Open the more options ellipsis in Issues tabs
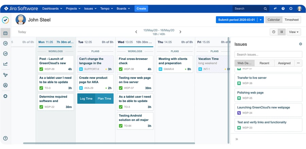 click(x=298, y=63)
